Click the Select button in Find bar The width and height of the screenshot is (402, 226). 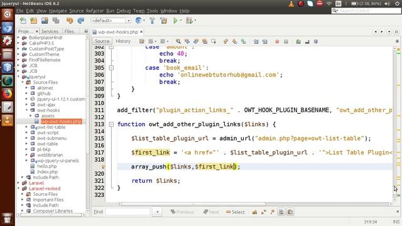point(236,212)
